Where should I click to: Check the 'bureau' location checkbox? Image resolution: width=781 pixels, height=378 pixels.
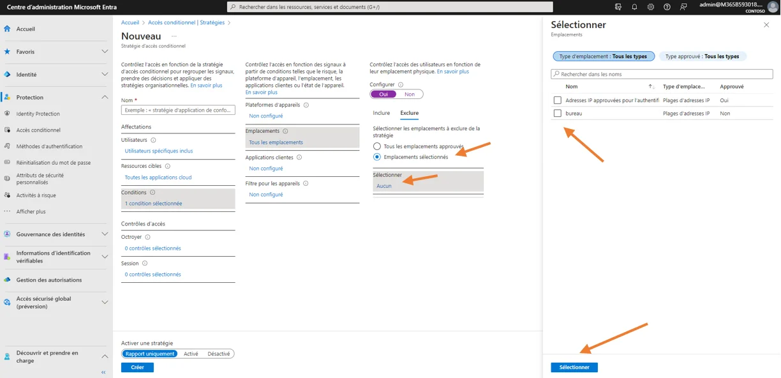558,114
